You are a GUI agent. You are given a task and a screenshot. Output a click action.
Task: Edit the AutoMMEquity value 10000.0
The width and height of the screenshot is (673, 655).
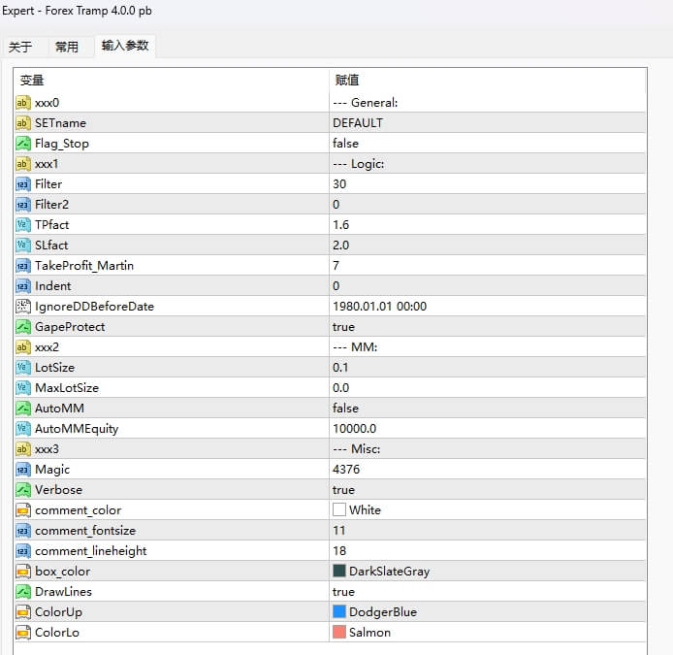487,429
